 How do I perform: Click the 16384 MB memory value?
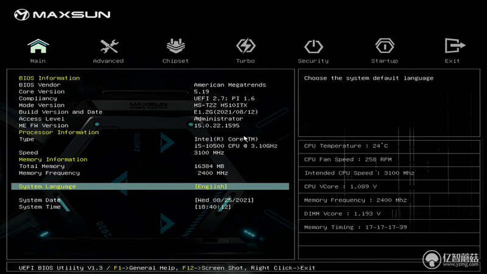click(209, 166)
